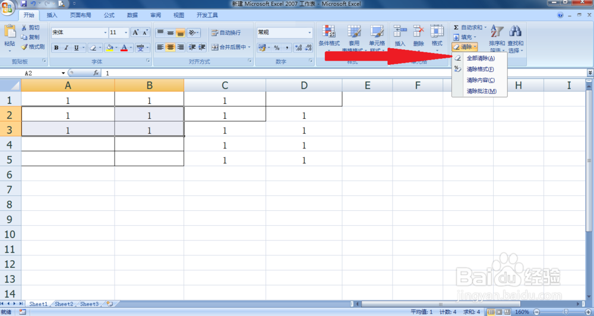Click the Copy (复制) button
594x316 pixels.
tap(30, 37)
